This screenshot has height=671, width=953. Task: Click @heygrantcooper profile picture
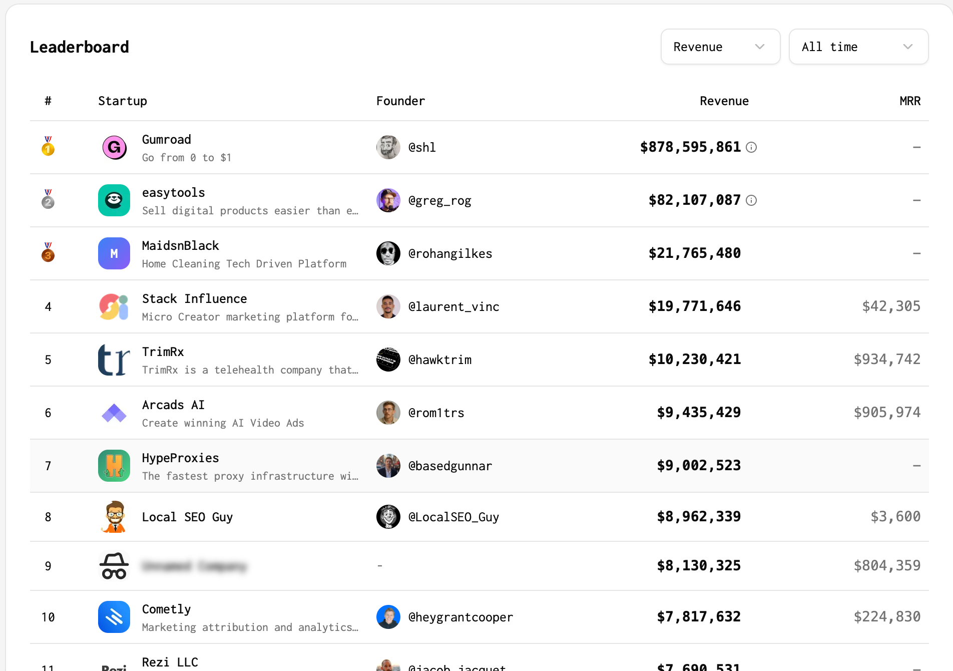click(388, 617)
